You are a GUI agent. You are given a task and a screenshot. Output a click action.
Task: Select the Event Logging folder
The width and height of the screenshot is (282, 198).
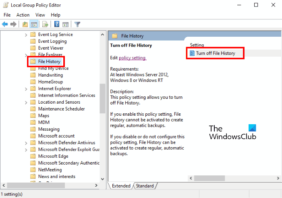point(52,41)
